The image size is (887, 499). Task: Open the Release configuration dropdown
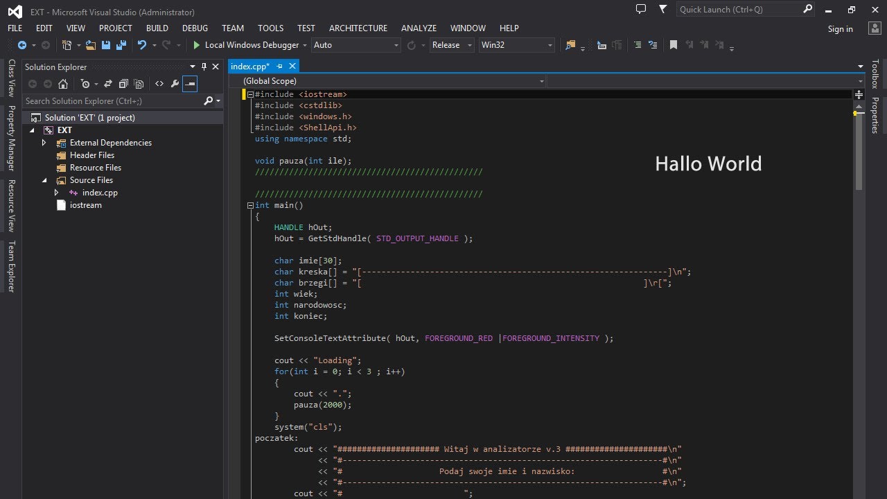[452, 45]
